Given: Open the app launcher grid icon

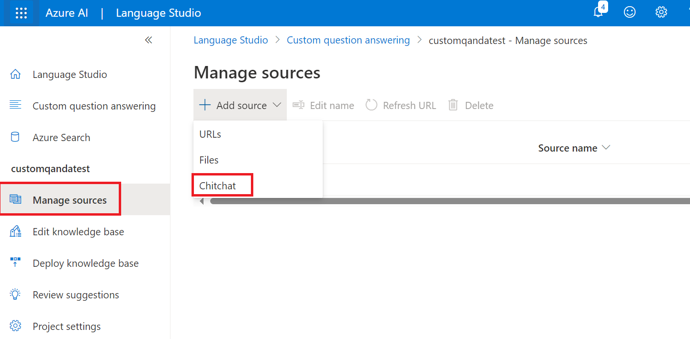Looking at the screenshot, I should tap(22, 13).
